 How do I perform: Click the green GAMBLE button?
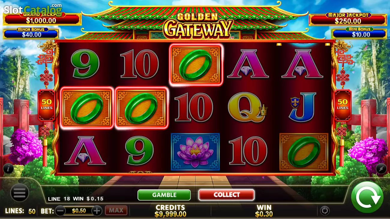point(164,195)
